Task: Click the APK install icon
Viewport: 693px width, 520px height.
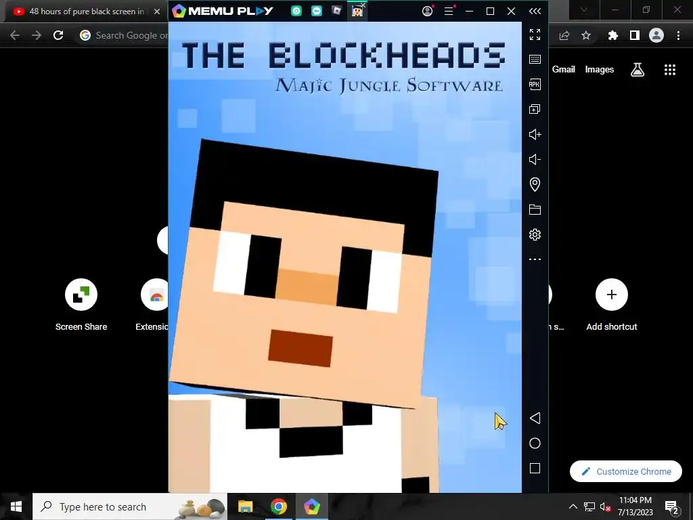Action: (x=535, y=85)
